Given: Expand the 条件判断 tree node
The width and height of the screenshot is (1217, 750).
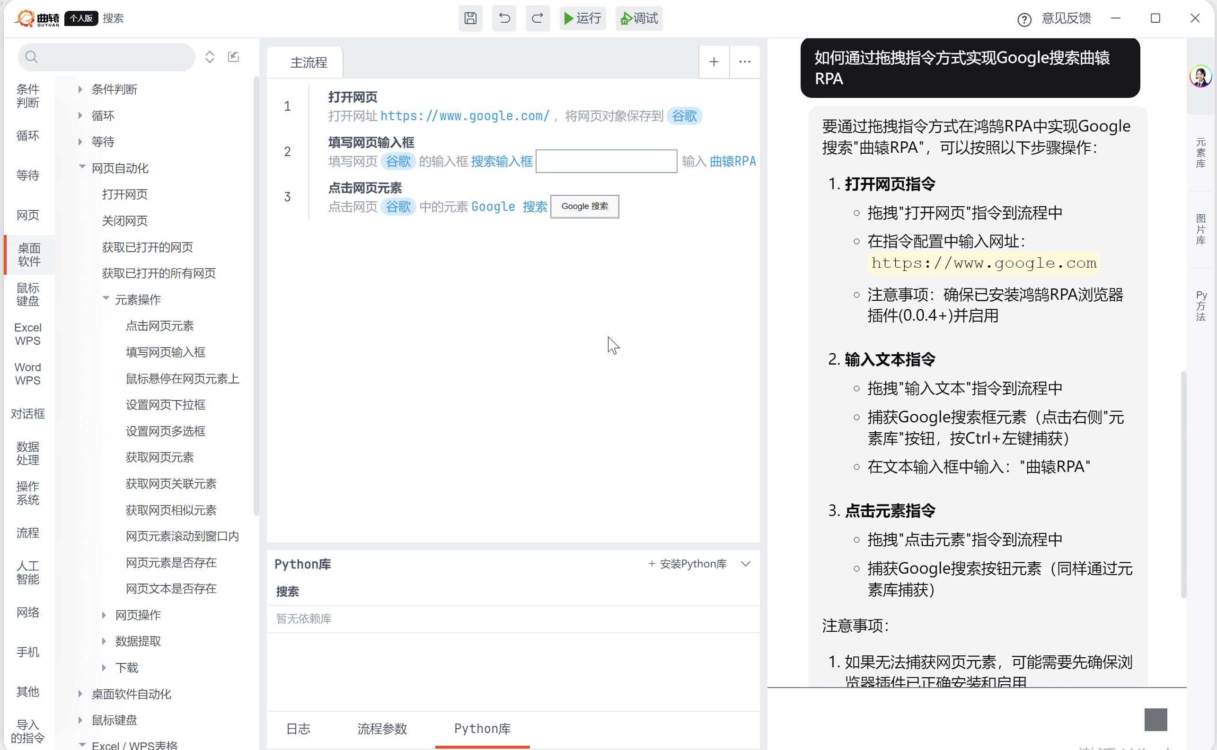Looking at the screenshot, I should click(x=80, y=89).
